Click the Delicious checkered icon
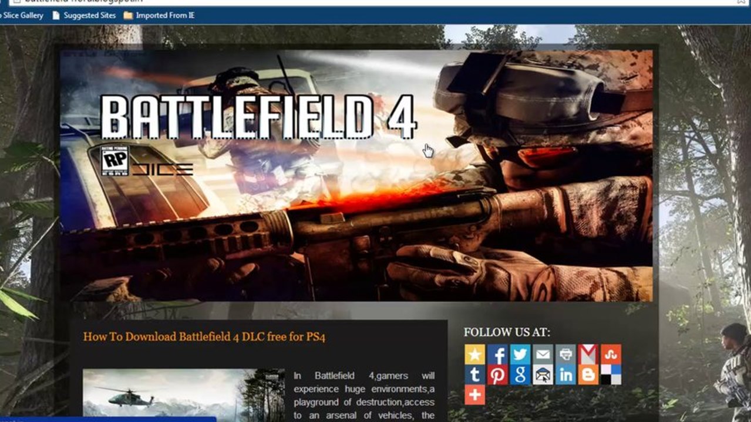This screenshot has height=422, width=751. 611,375
